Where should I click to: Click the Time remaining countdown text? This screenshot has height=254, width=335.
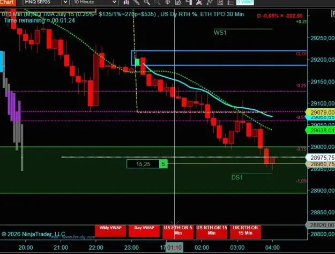[x=40, y=20]
